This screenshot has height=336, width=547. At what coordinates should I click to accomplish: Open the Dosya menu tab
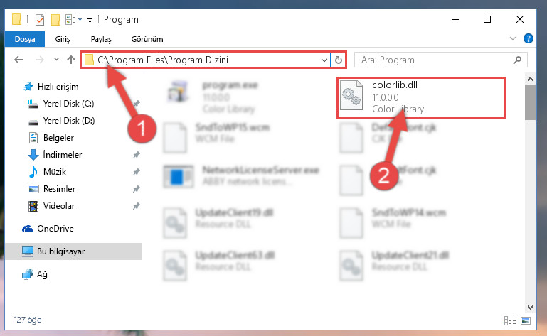click(25, 38)
